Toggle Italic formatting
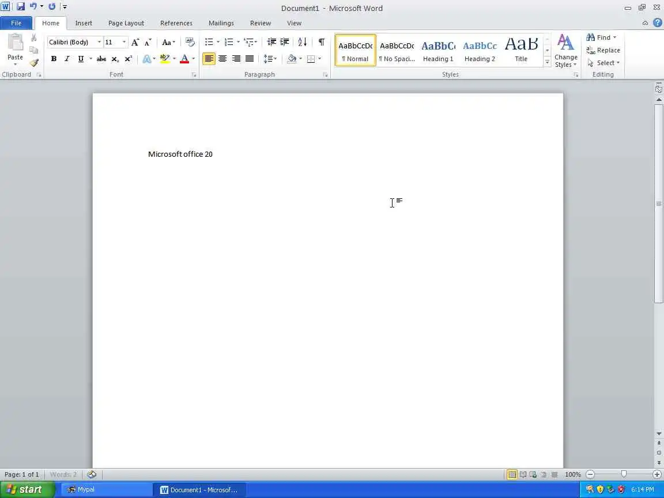Image resolution: width=664 pixels, height=498 pixels. (x=67, y=59)
